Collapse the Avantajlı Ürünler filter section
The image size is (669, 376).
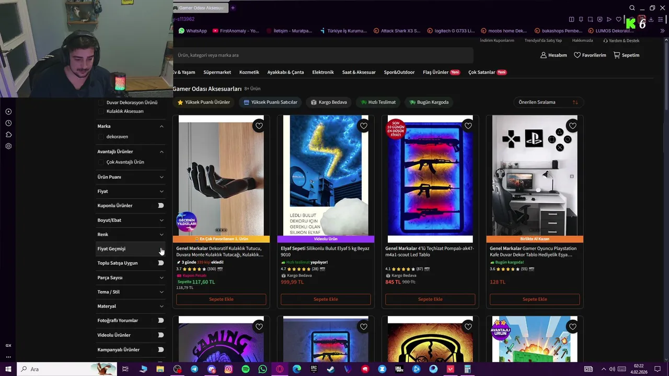162,152
